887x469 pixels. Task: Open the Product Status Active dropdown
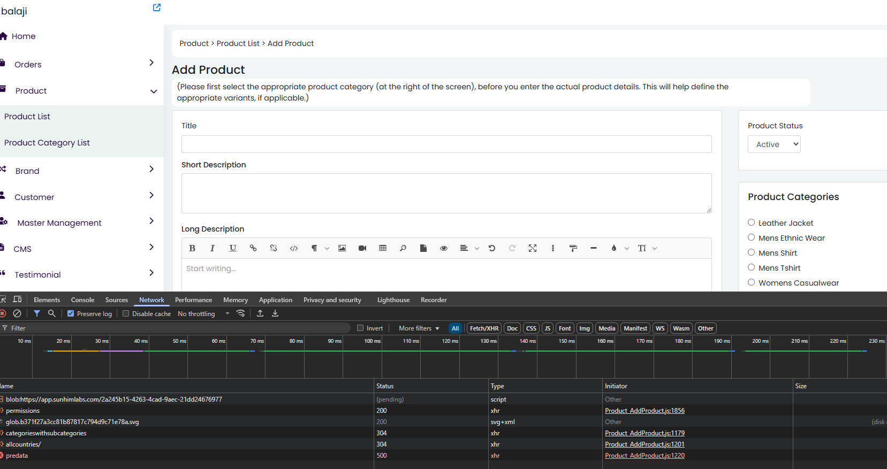(x=774, y=144)
